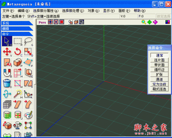
Task: Click the 扩张 button
Action: 159,75
